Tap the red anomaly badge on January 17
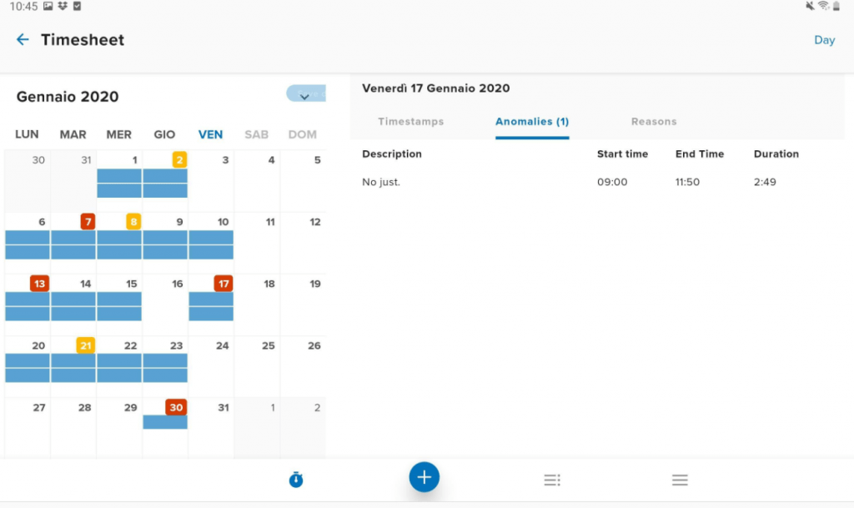The width and height of the screenshot is (854, 508). click(223, 284)
